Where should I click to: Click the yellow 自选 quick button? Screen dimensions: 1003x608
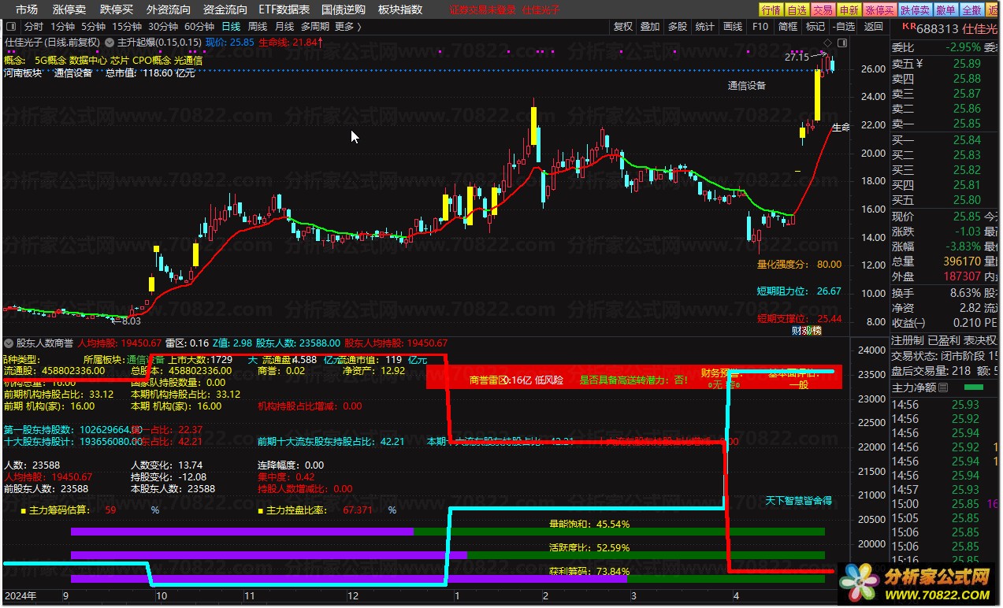(x=797, y=9)
